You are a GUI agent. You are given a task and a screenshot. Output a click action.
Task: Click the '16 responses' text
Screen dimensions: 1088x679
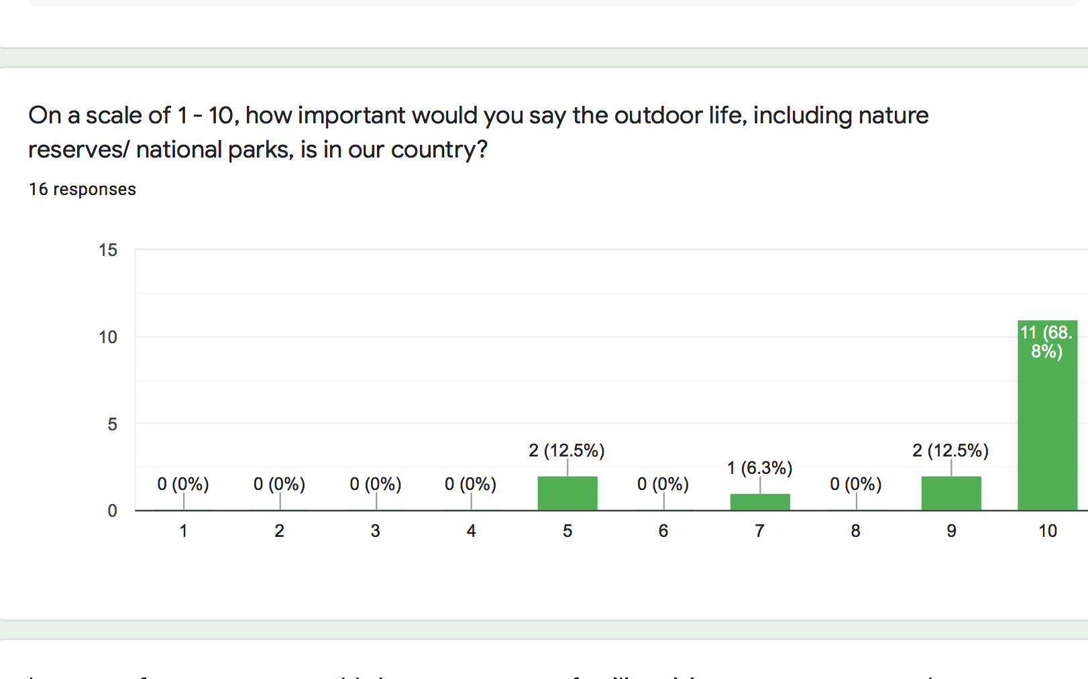[x=83, y=190]
